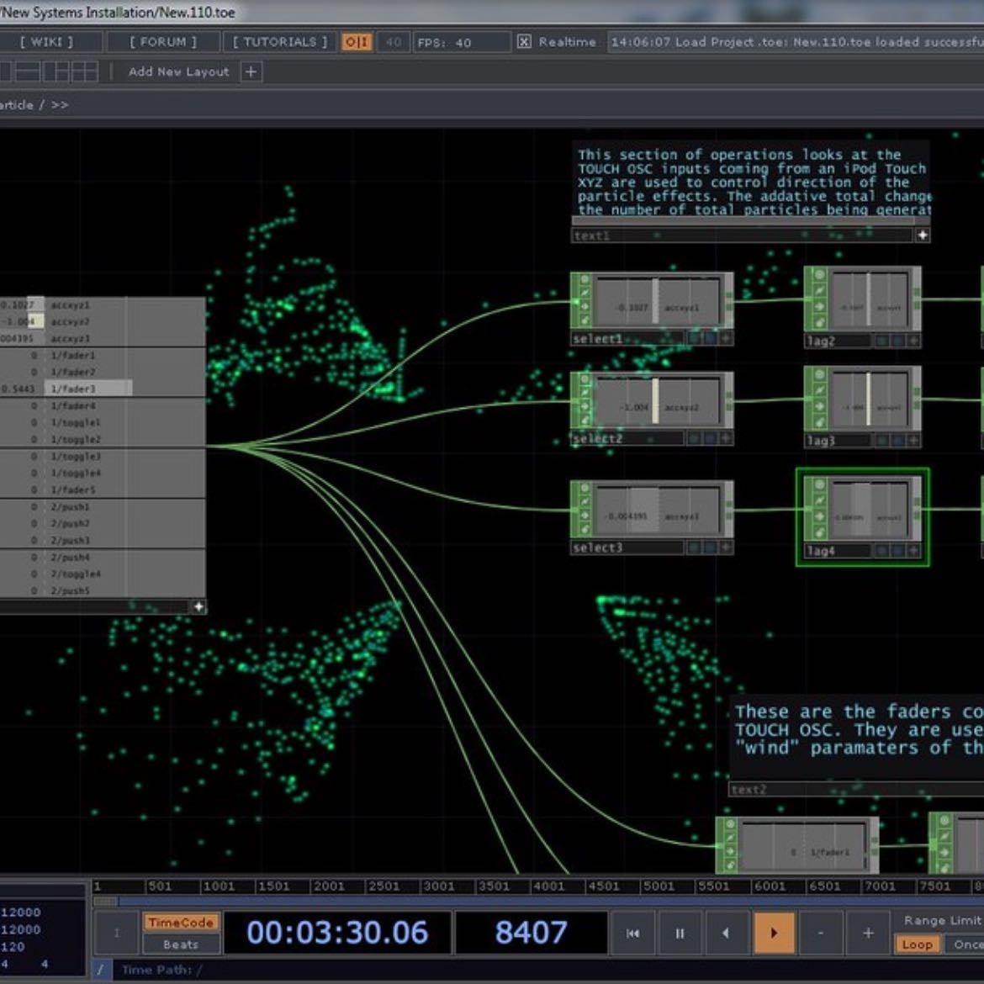The width and height of the screenshot is (984, 984).
Task: Click the Add New Layout button
Action: pyautogui.click(x=179, y=71)
